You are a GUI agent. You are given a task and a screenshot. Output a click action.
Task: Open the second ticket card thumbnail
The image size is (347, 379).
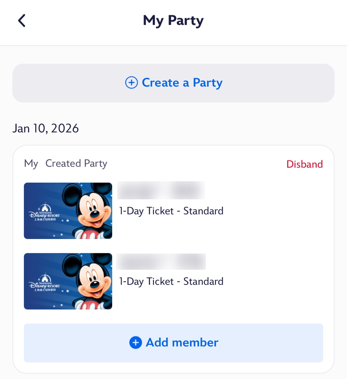pyautogui.click(x=68, y=281)
